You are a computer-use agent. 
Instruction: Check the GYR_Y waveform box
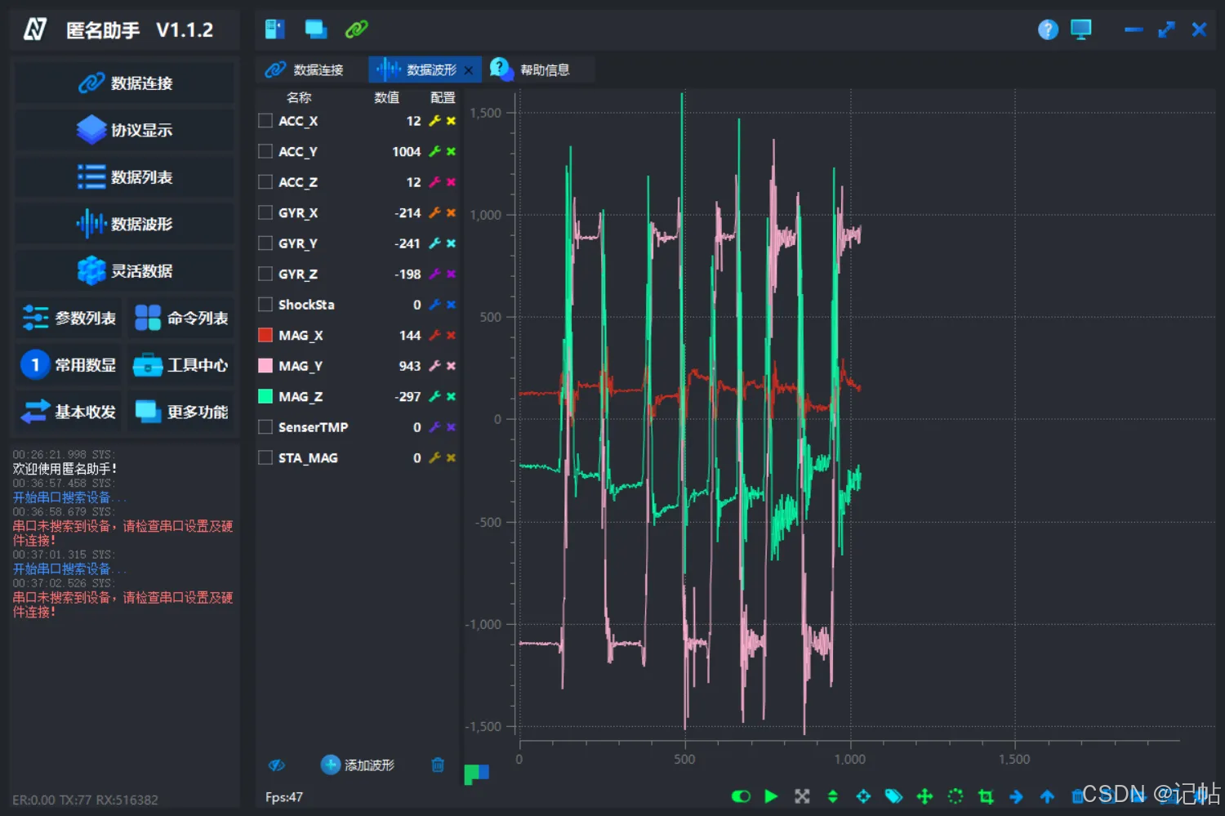coord(265,243)
